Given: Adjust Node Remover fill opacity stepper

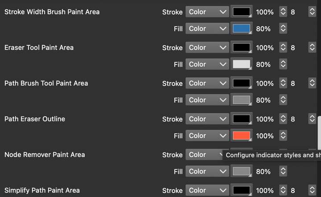Looking at the screenshot, I should tap(283, 171).
